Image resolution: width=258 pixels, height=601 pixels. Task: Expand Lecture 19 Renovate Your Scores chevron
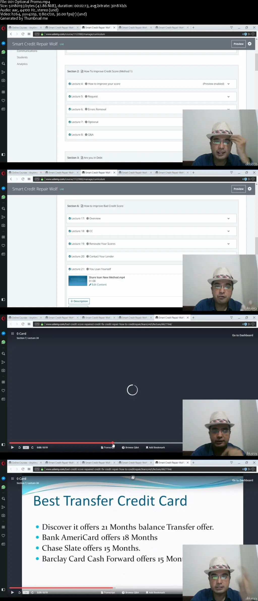point(229,244)
